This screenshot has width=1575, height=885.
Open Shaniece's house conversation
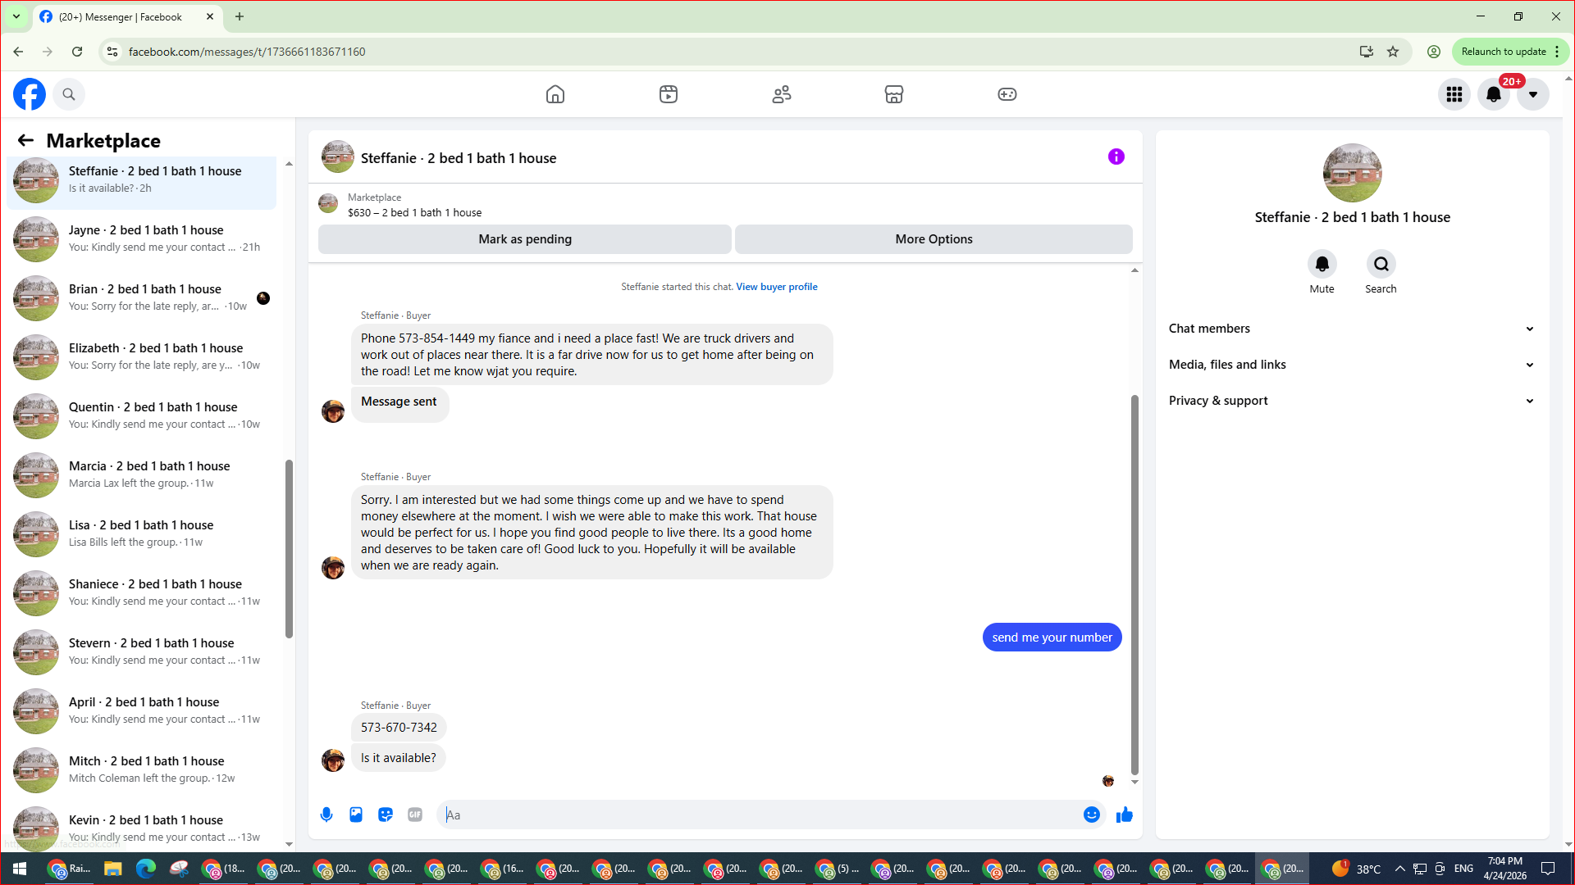[142, 592]
